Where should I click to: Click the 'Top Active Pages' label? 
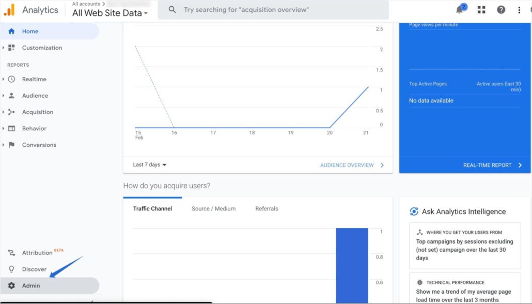click(x=428, y=84)
